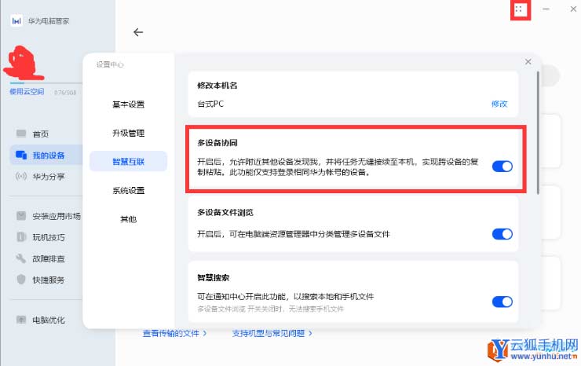Click the settings dialog vertical scrollbar
The height and width of the screenshot is (366, 581).
click(538, 133)
